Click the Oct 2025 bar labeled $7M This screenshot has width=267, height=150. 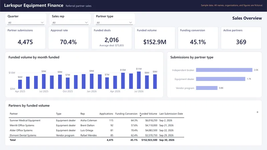tap(68, 83)
